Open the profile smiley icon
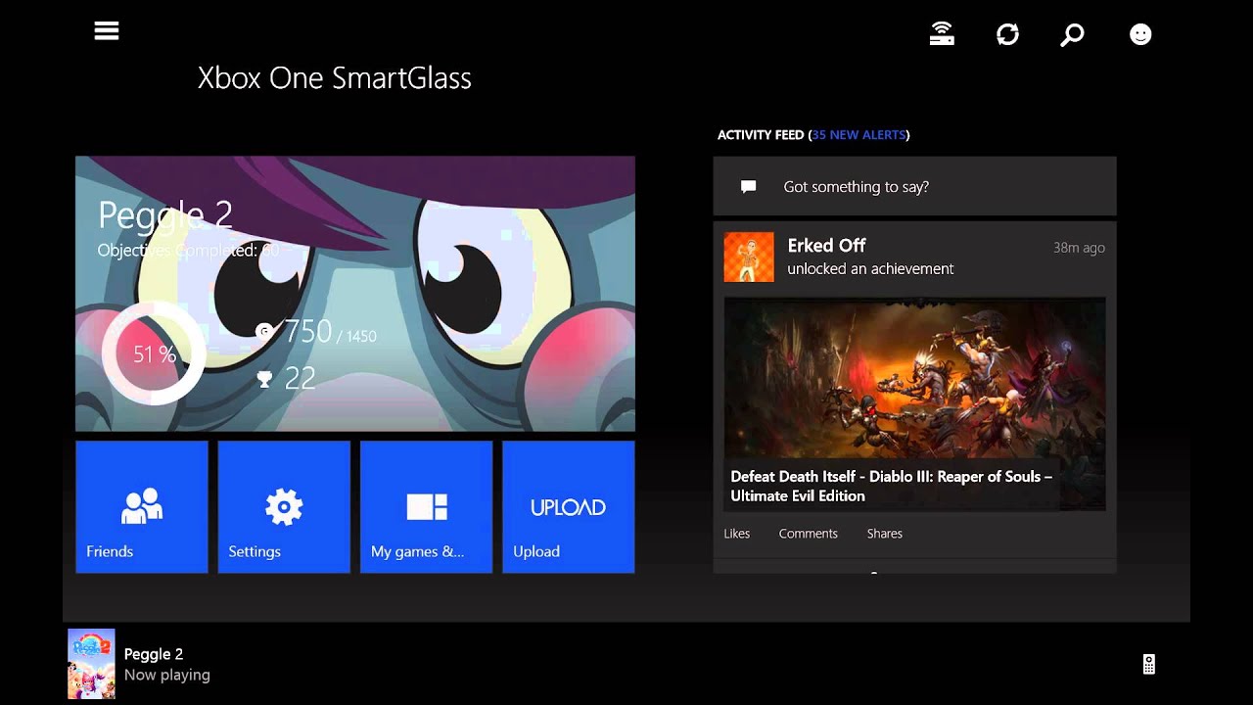The image size is (1253, 705). click(x=1140, y=34)
